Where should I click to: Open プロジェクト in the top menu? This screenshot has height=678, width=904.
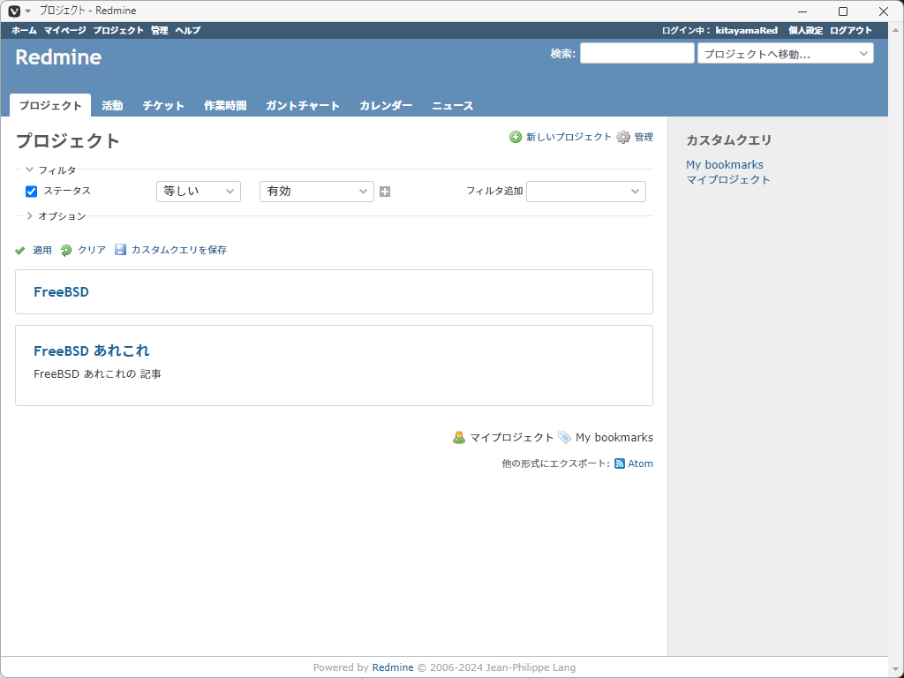pyautogui.click(x=118, y=31)
